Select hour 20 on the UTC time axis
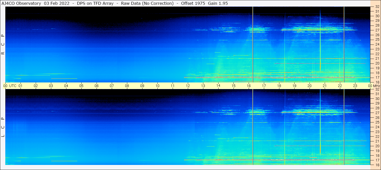 [310, 86]
